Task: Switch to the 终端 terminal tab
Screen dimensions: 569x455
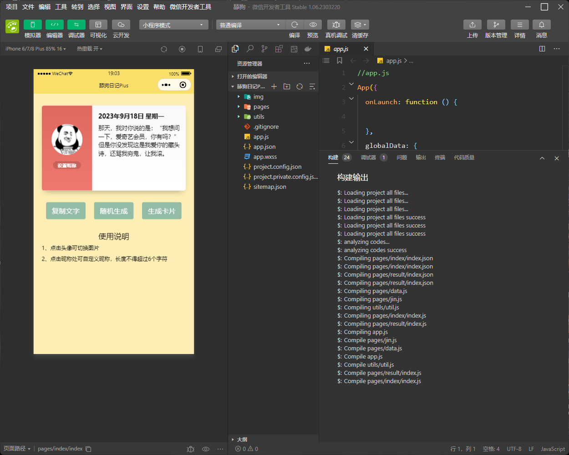Action: click(x=440, y=157)
